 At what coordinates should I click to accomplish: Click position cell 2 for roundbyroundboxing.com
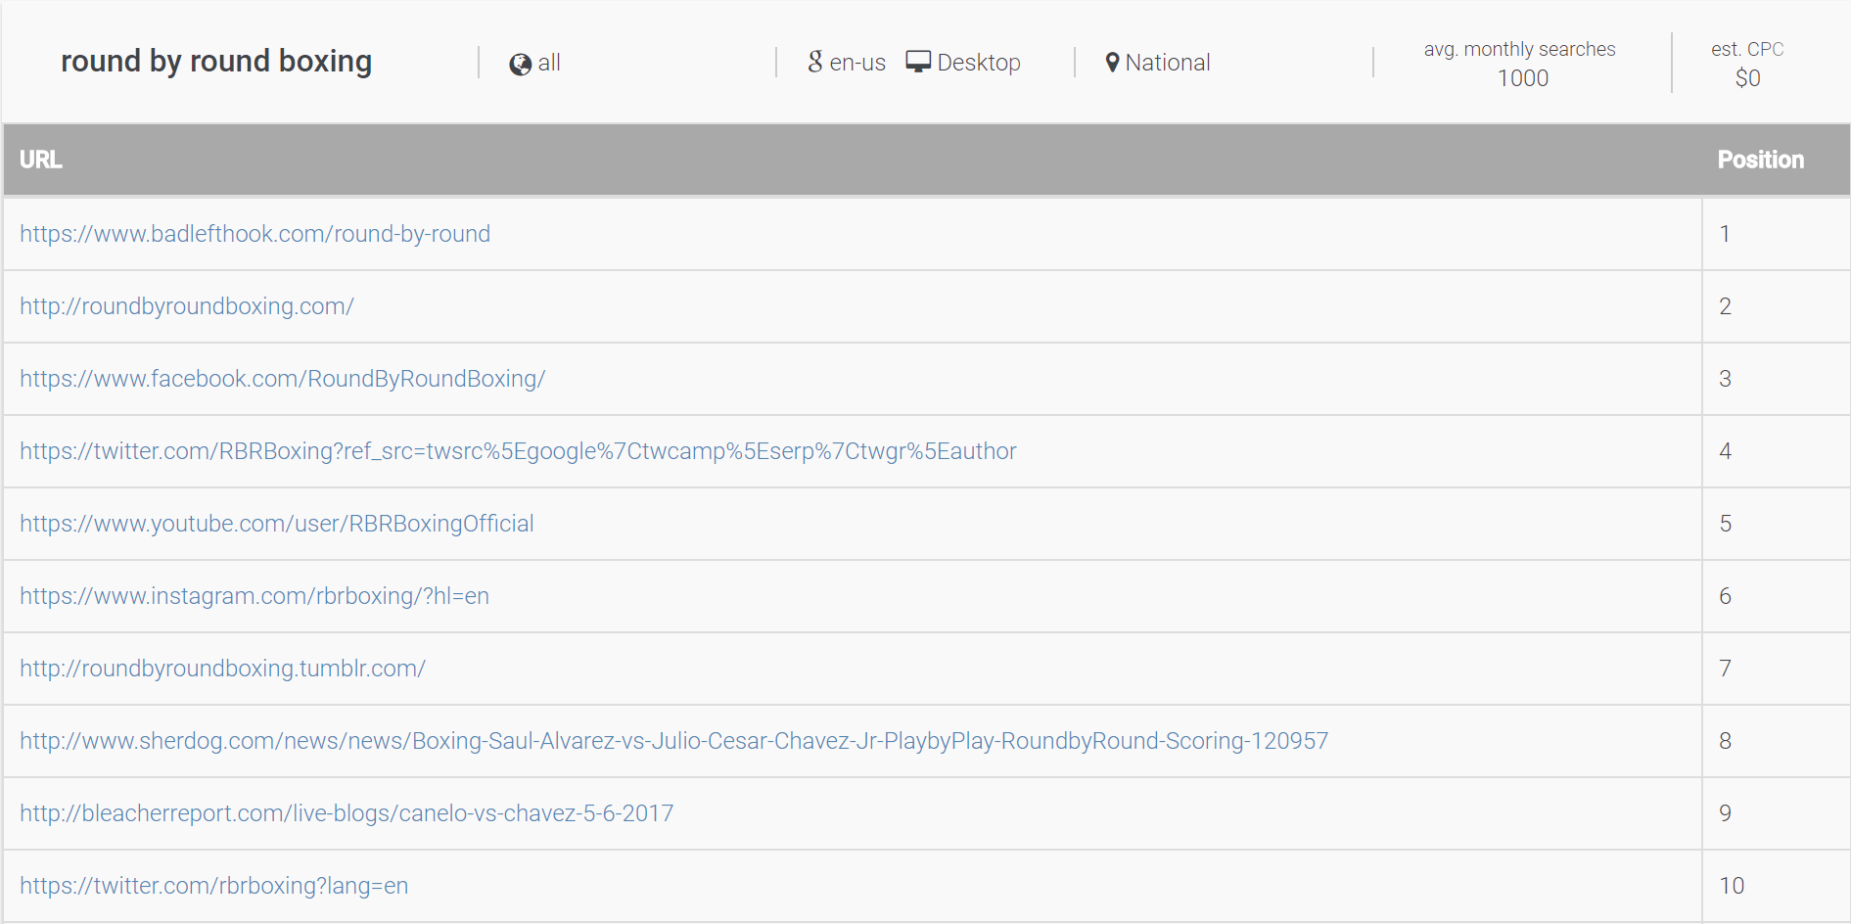pos(1776,306)
